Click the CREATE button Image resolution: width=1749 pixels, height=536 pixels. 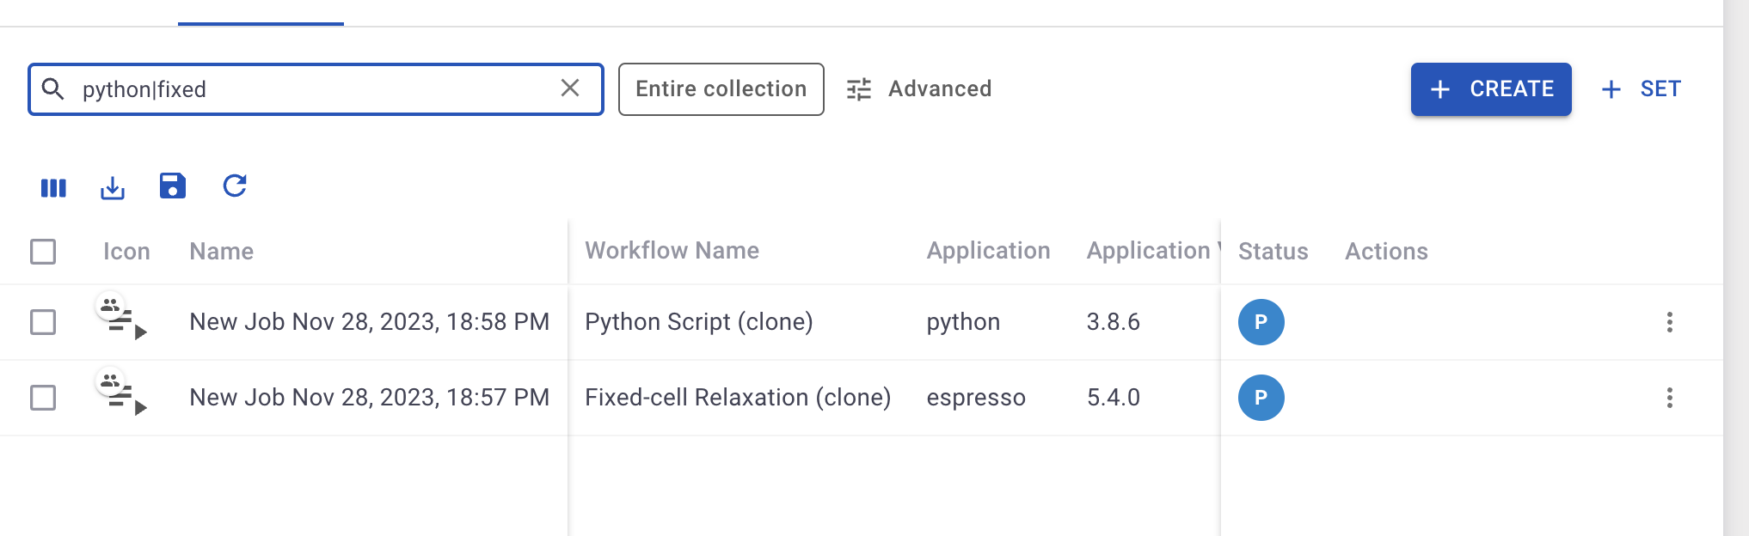point(1490,89)
